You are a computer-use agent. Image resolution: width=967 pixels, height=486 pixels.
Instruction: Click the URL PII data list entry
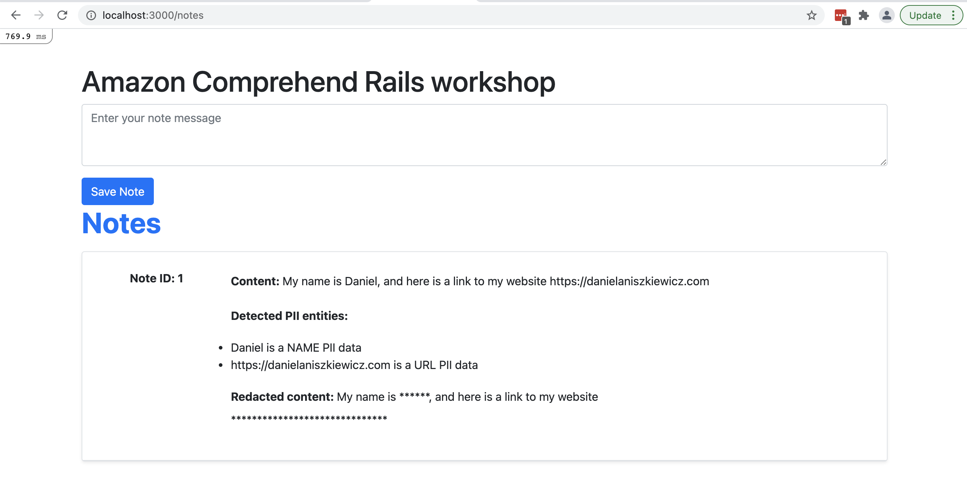click(354, 365)
